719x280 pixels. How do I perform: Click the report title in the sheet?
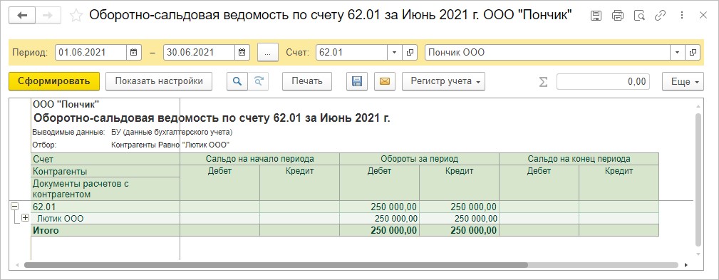coord(212,118)
